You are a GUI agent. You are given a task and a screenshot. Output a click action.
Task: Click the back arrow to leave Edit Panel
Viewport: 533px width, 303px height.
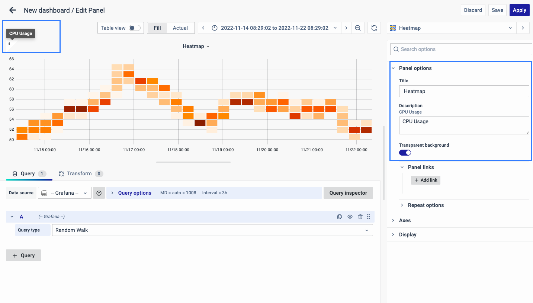(x=13, y=10)
